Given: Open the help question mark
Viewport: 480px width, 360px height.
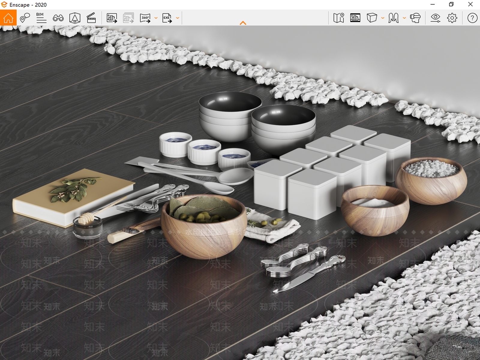Looking at the screenshot, I should pos(472,18).
